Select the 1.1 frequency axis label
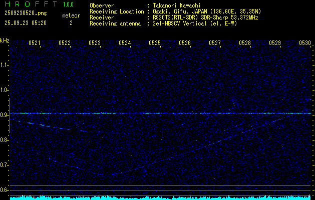315x200 pixels. [5, 65]
